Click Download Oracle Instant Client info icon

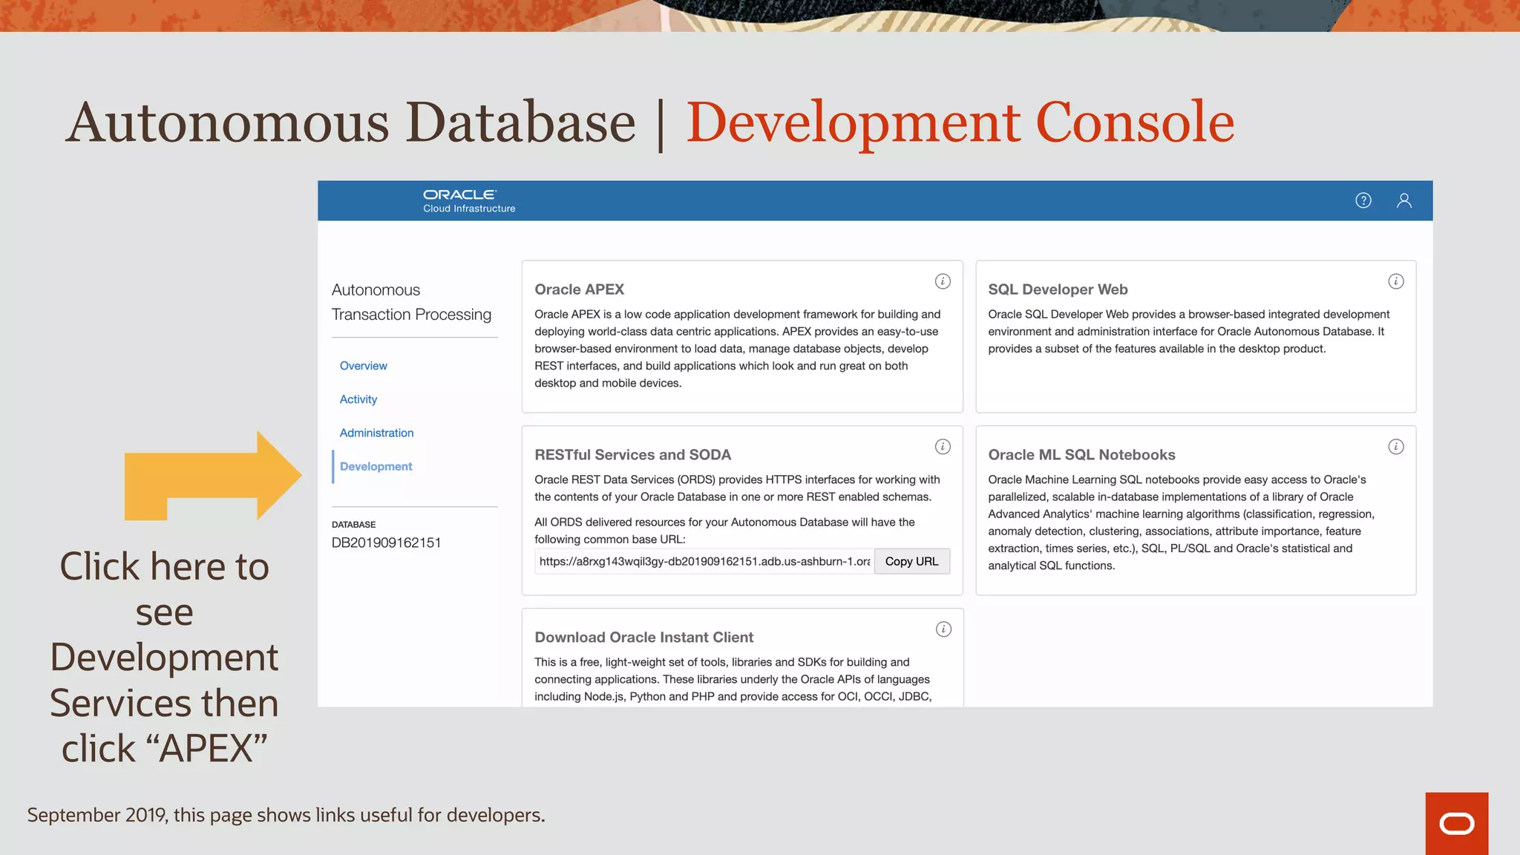pyautogui.click(x=943, y=629)
